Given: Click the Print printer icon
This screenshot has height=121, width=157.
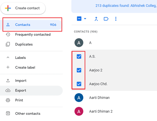Looking at the screenshot, I should pyautogui.click(x=8, y=100).
